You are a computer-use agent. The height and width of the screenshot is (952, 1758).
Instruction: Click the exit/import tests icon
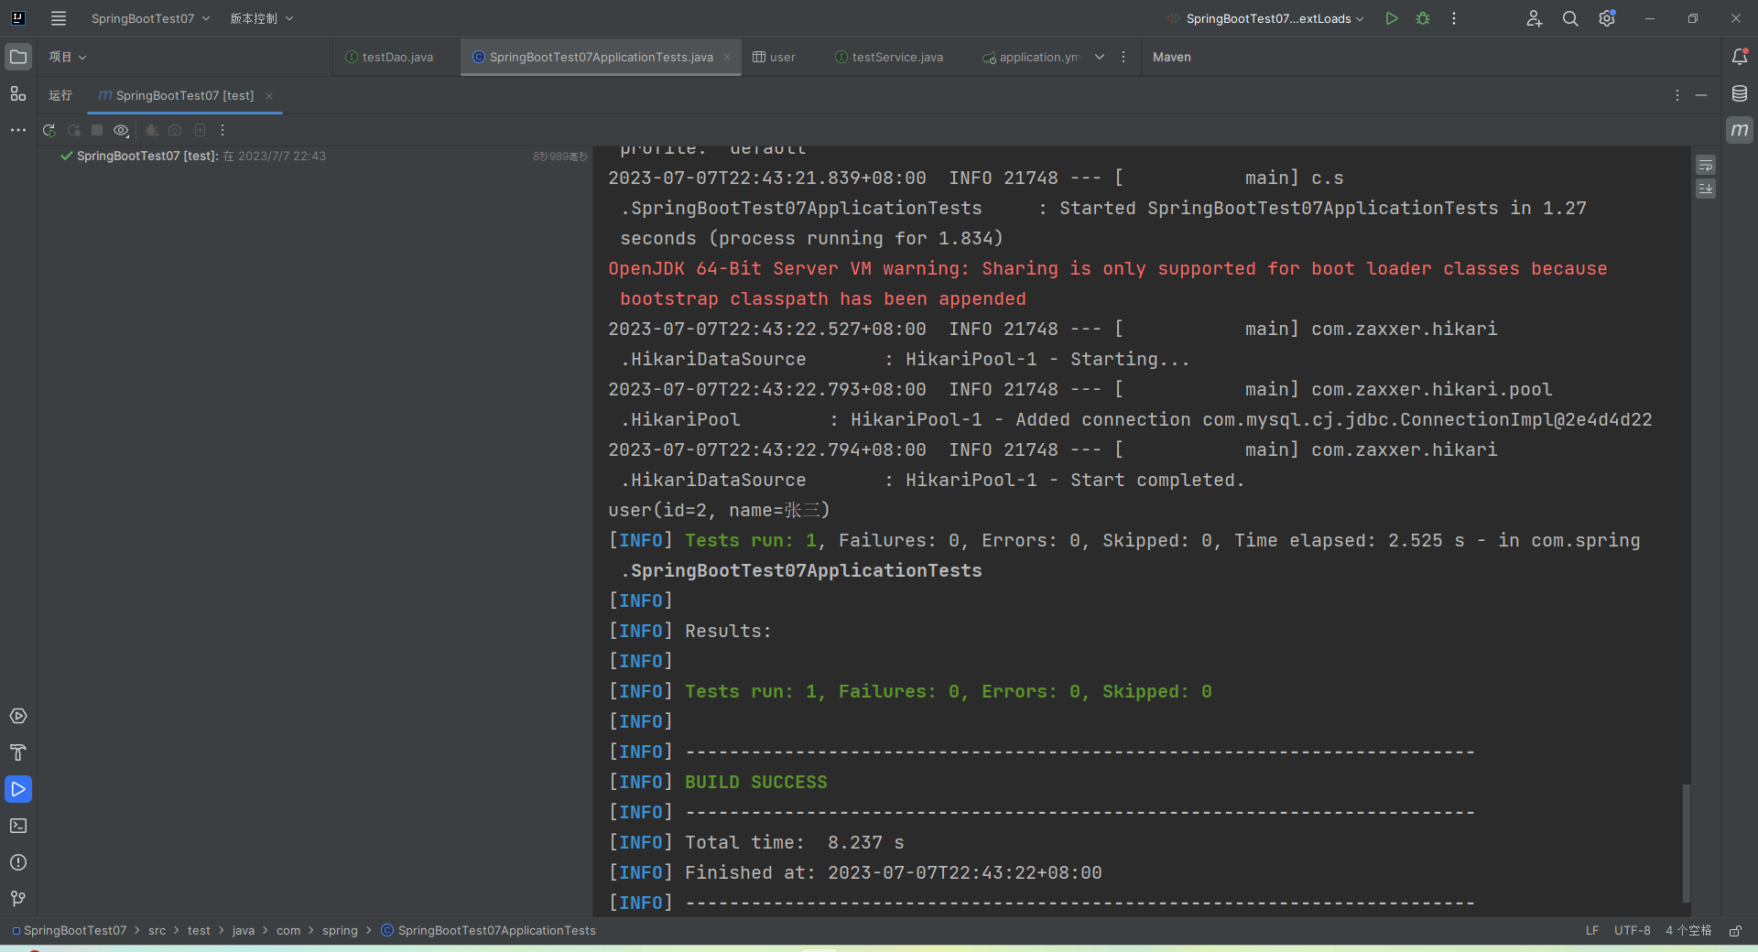coord(200,130)
